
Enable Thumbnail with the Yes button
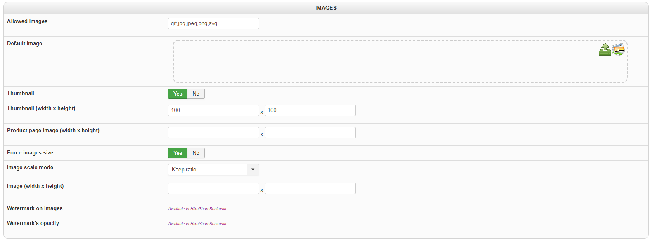click(x=178, y=94)
